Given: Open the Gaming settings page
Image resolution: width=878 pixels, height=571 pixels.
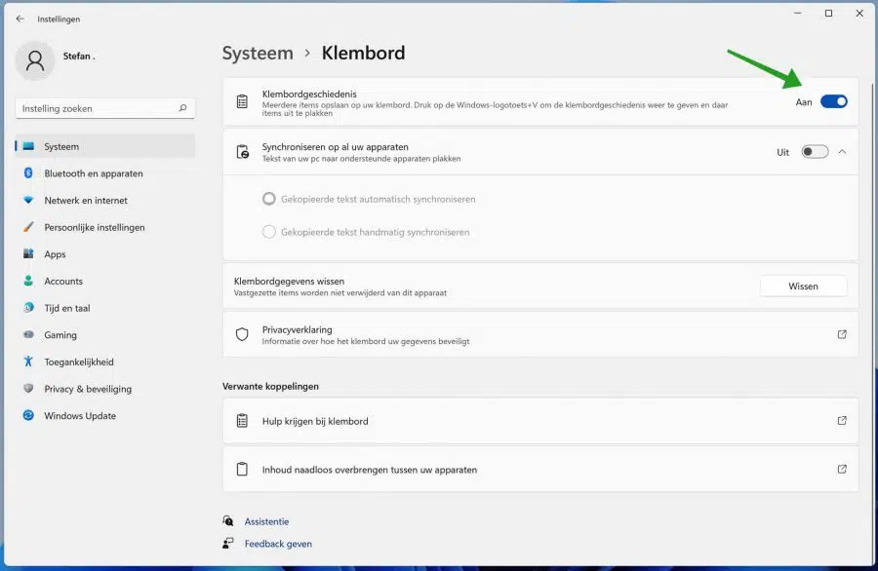Looking at the screenshot, I should [x=105, y=334].
